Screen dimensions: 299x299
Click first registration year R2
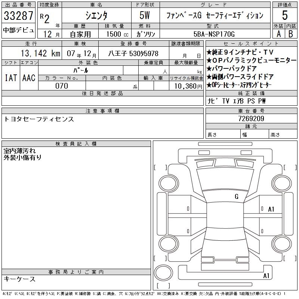tap(45, 18)
